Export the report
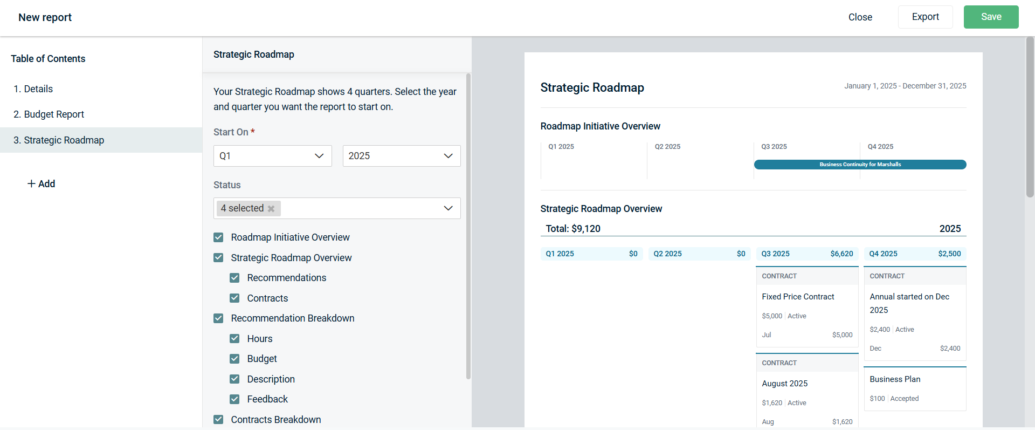The height and width of the screenshot is (430, 1035). tap(925, 17)
